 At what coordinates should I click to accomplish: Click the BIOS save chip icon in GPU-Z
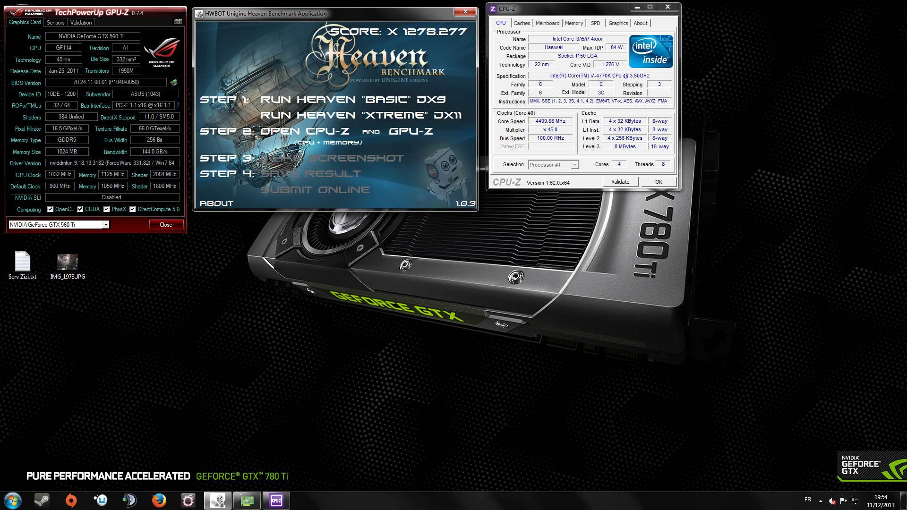click(x=174, y=83)
